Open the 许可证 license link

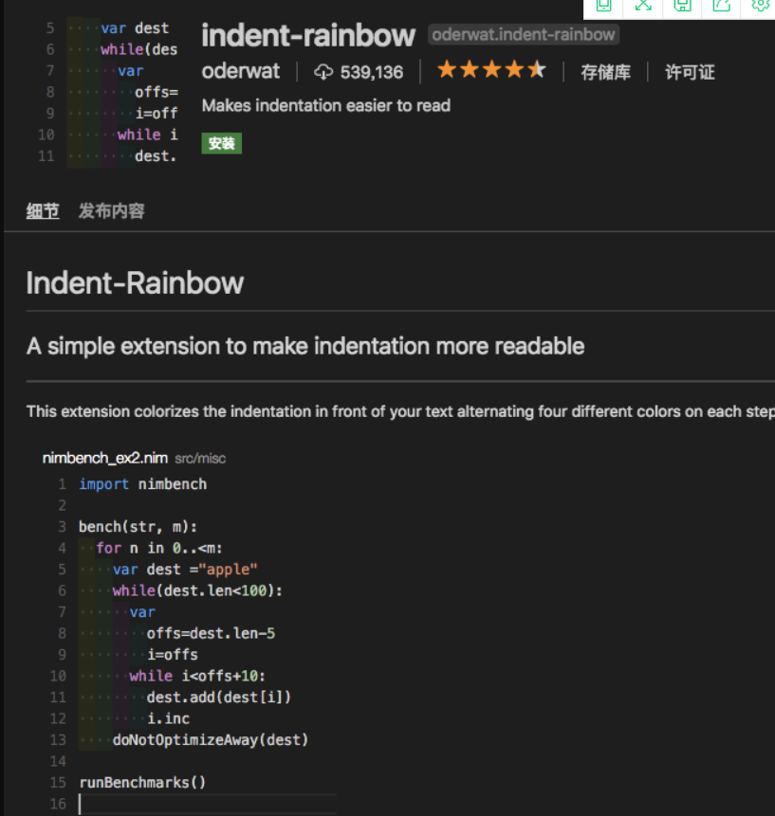click(690, 72)
